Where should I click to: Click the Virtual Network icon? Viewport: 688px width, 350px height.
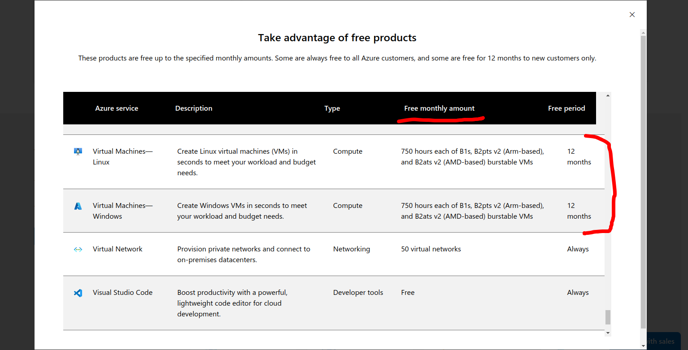(x=78, y=249)
